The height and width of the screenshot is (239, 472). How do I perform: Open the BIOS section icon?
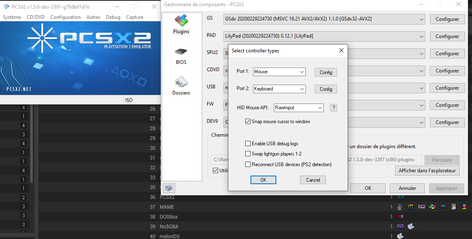[x=181, y=56]
